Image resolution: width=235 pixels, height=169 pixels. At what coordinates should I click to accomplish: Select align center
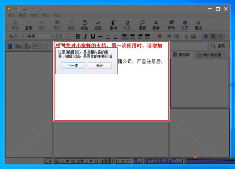pyautogui.click(x=132, y=36)
